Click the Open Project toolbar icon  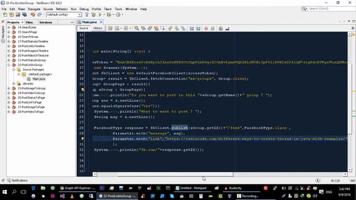click(18, 14)
